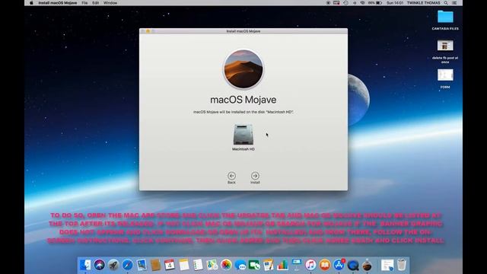Viewport: 487px width, 274px height.
Task: Open the Edit menu
Action: coord(95,3)
